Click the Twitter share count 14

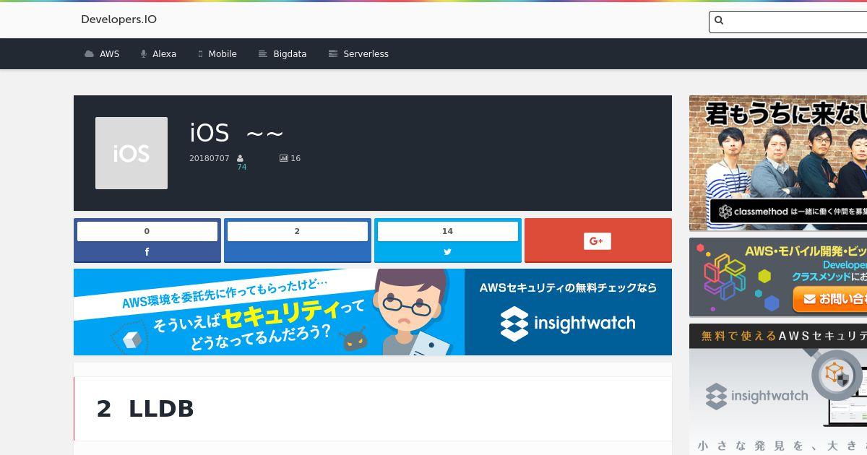point(448,231)
